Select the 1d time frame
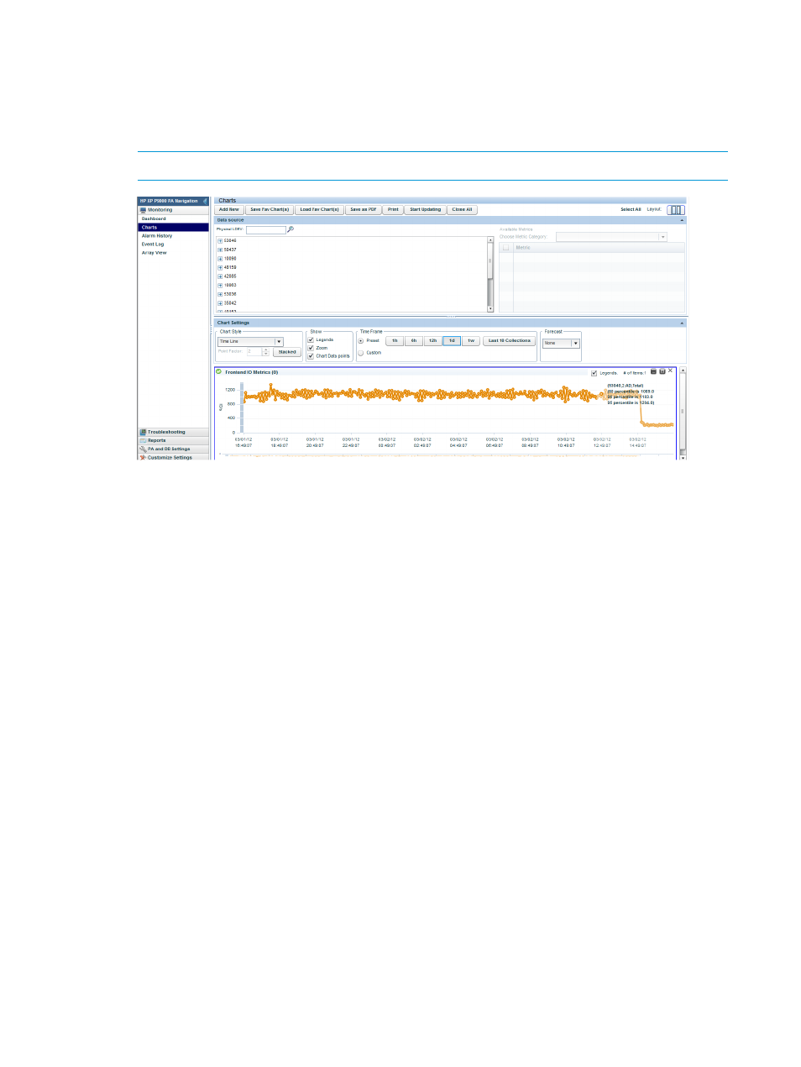The width and height of the screenshot is (801, 1067). coord(452,341)
